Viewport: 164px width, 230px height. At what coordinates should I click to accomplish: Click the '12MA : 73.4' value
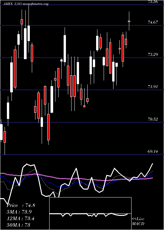(x=21, y=218)
